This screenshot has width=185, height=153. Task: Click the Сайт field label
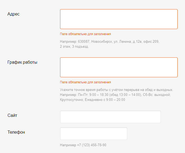coord(12,115)
